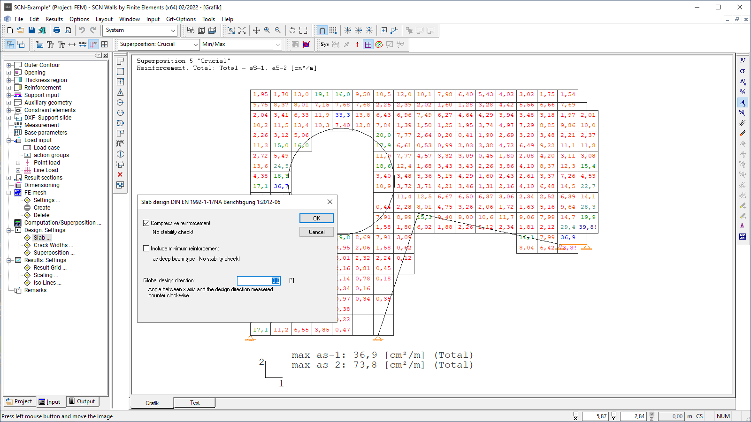
Task: Select the rectangle contour tool
Action: (120, 71)
